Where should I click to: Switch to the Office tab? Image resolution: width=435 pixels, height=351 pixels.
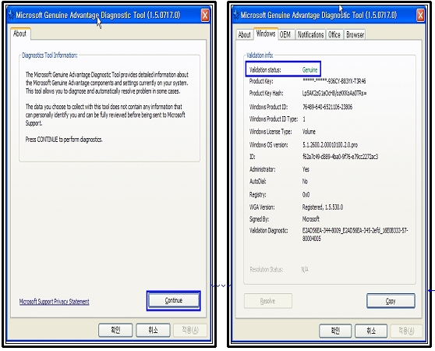334,34
